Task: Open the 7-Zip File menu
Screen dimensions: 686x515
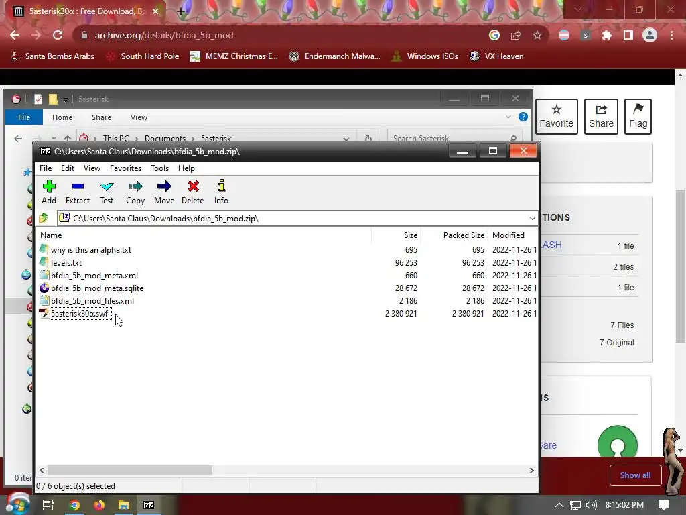Action: [46, 168]
